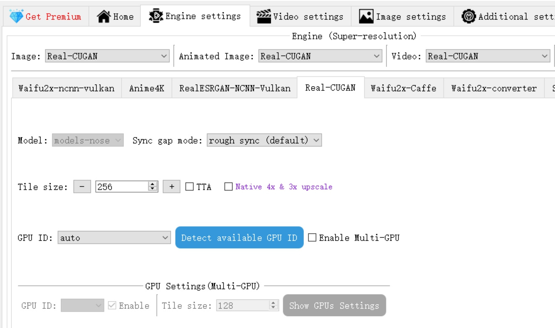Switch to the Video settings tab

(300, 17)
